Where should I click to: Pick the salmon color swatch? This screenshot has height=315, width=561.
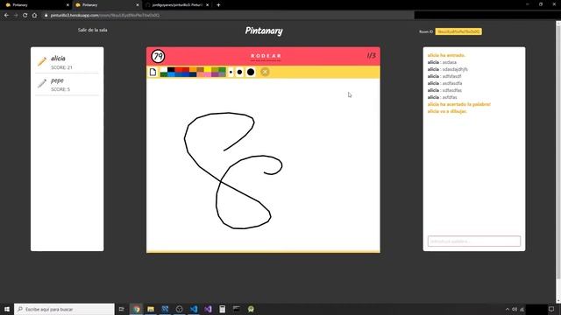point(200,74)
